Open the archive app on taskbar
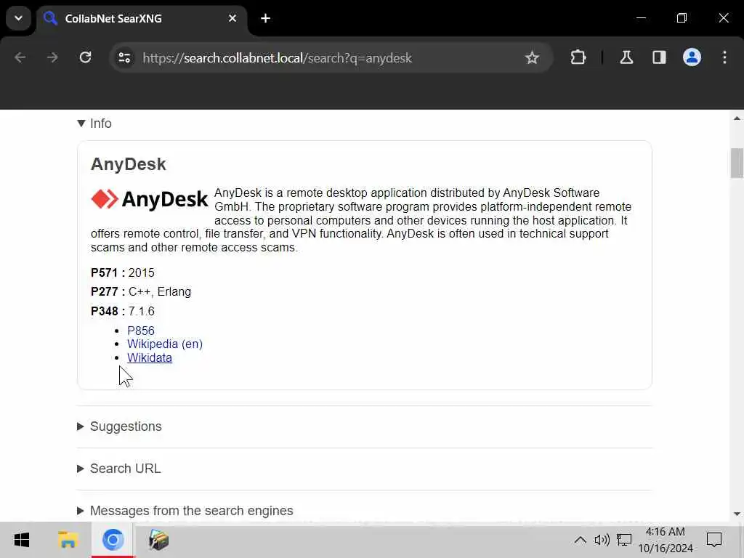The height and width of the screenshot is (558, 744). click(x=158, y=540)
